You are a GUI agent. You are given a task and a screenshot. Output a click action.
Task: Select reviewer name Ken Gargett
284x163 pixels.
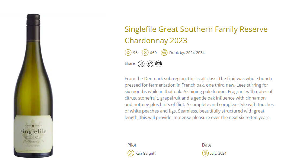145,154
